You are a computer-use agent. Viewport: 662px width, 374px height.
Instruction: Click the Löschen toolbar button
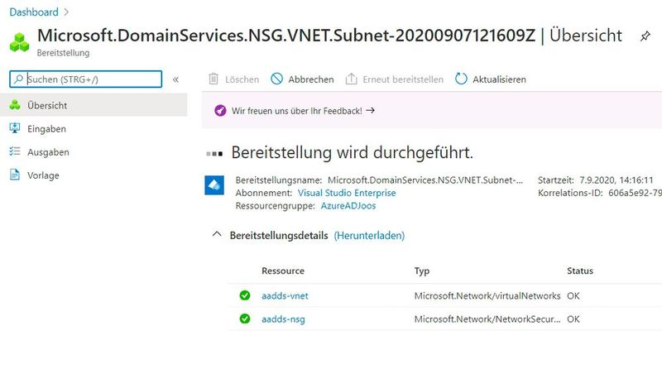click(234, 79)
